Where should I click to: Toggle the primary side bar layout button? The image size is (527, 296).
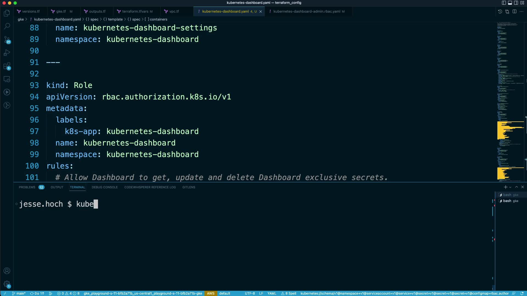504,3
